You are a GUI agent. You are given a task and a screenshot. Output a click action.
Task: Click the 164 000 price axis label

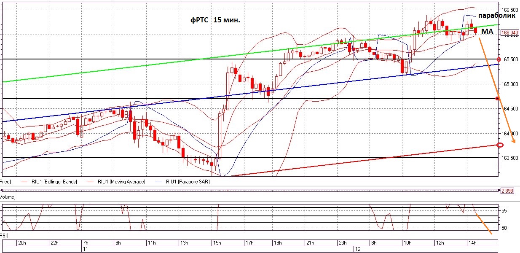click(510, 133)
